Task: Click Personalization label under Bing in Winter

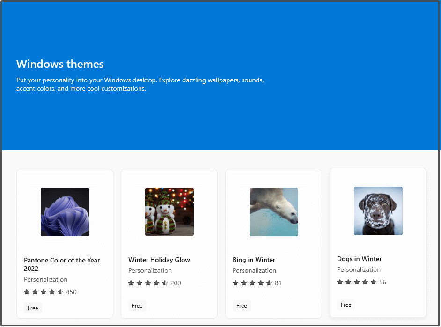Action: 254,271
